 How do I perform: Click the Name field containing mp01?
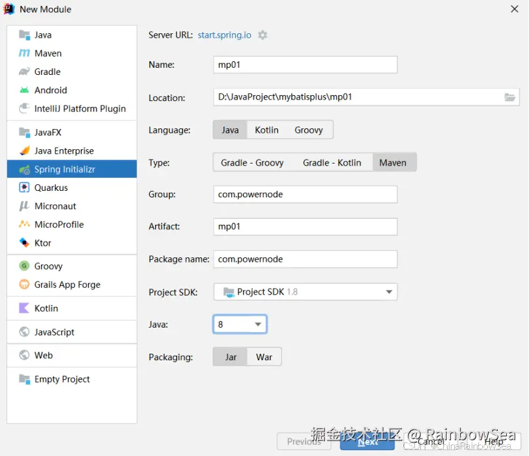(306, 64)
